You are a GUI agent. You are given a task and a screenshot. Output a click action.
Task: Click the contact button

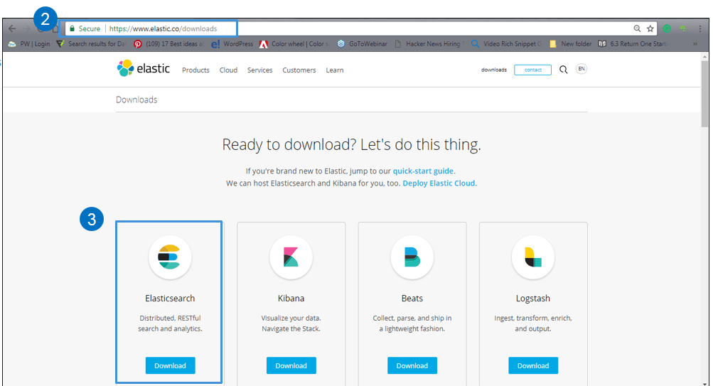[x=532, y=70]
